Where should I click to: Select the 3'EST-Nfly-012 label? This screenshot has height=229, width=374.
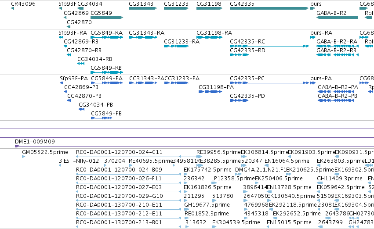click(79, 161)
